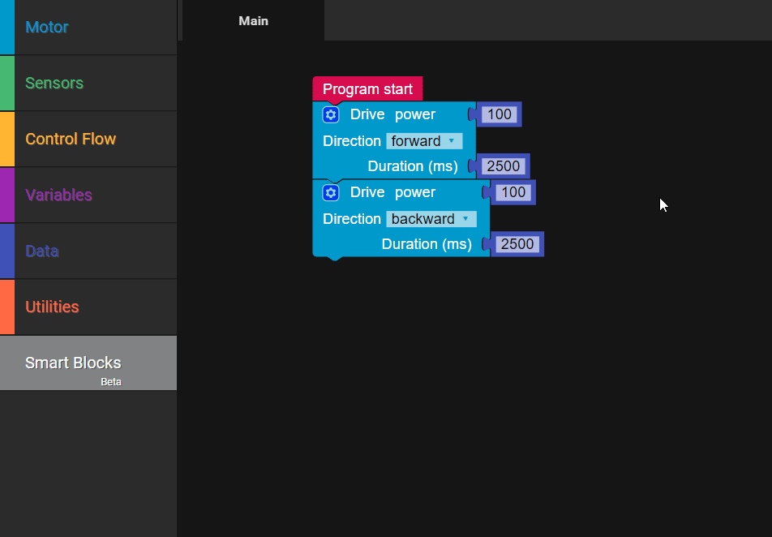Select the Program start block
This screenshot has height=537, width=772.
coord(367,89)
